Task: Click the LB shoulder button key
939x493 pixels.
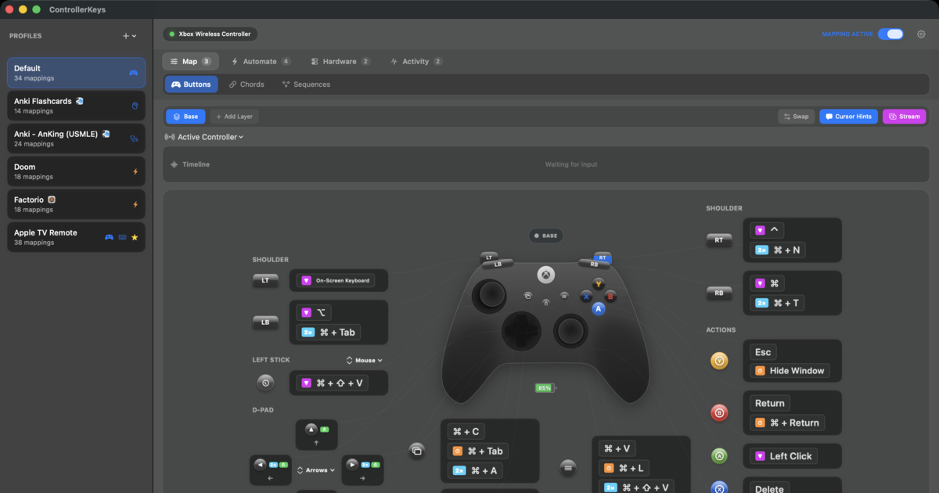Action: tap(265, 322)
